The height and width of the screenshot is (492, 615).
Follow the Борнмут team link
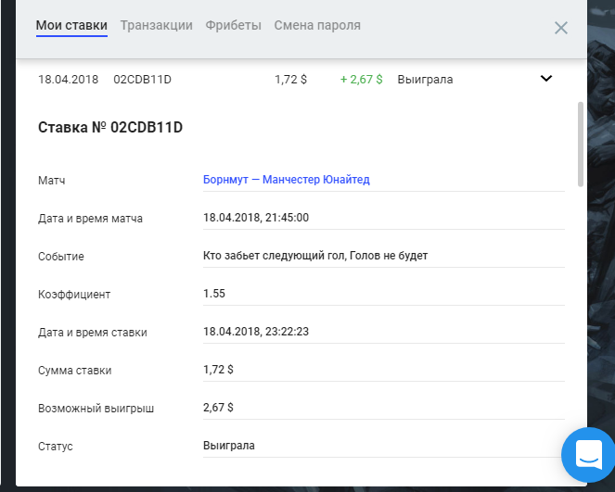tap(225, 180)
